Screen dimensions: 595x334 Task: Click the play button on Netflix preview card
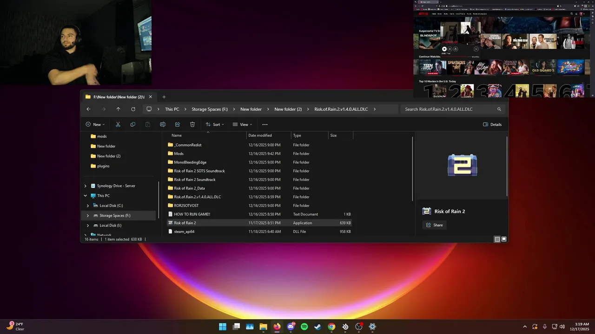(x=444, y=49)
